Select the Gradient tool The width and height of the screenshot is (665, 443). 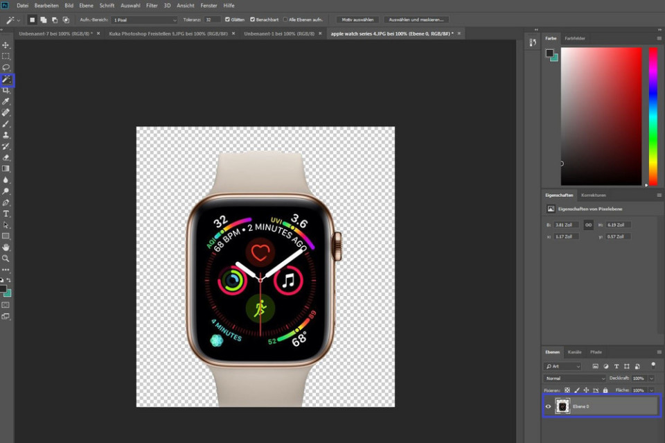6,168
